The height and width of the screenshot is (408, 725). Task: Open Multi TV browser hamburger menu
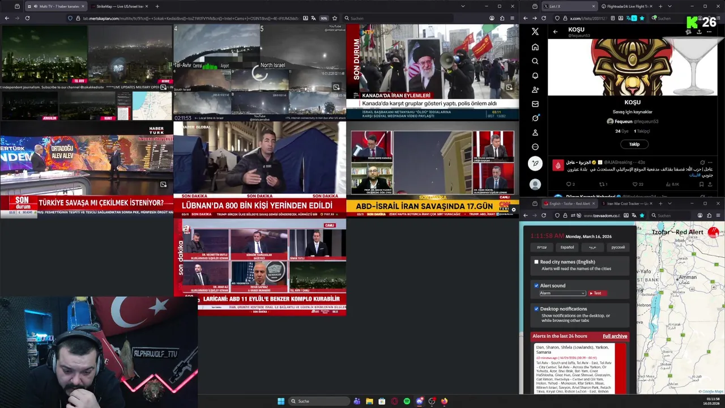(x=512, y=18)
